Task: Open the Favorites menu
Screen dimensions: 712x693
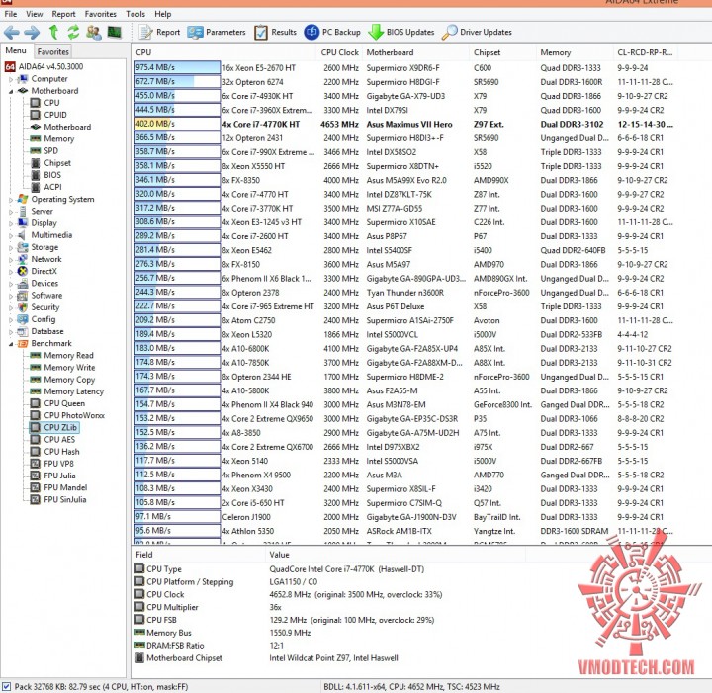Action: [100, 14]
